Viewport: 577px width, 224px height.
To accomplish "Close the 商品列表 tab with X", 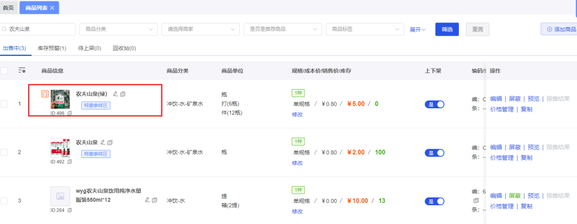I will click(52, 7).
